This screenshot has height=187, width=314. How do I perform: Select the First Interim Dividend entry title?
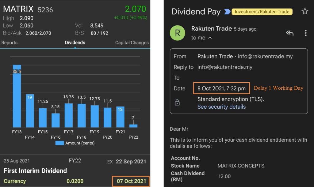coord(35,171)
